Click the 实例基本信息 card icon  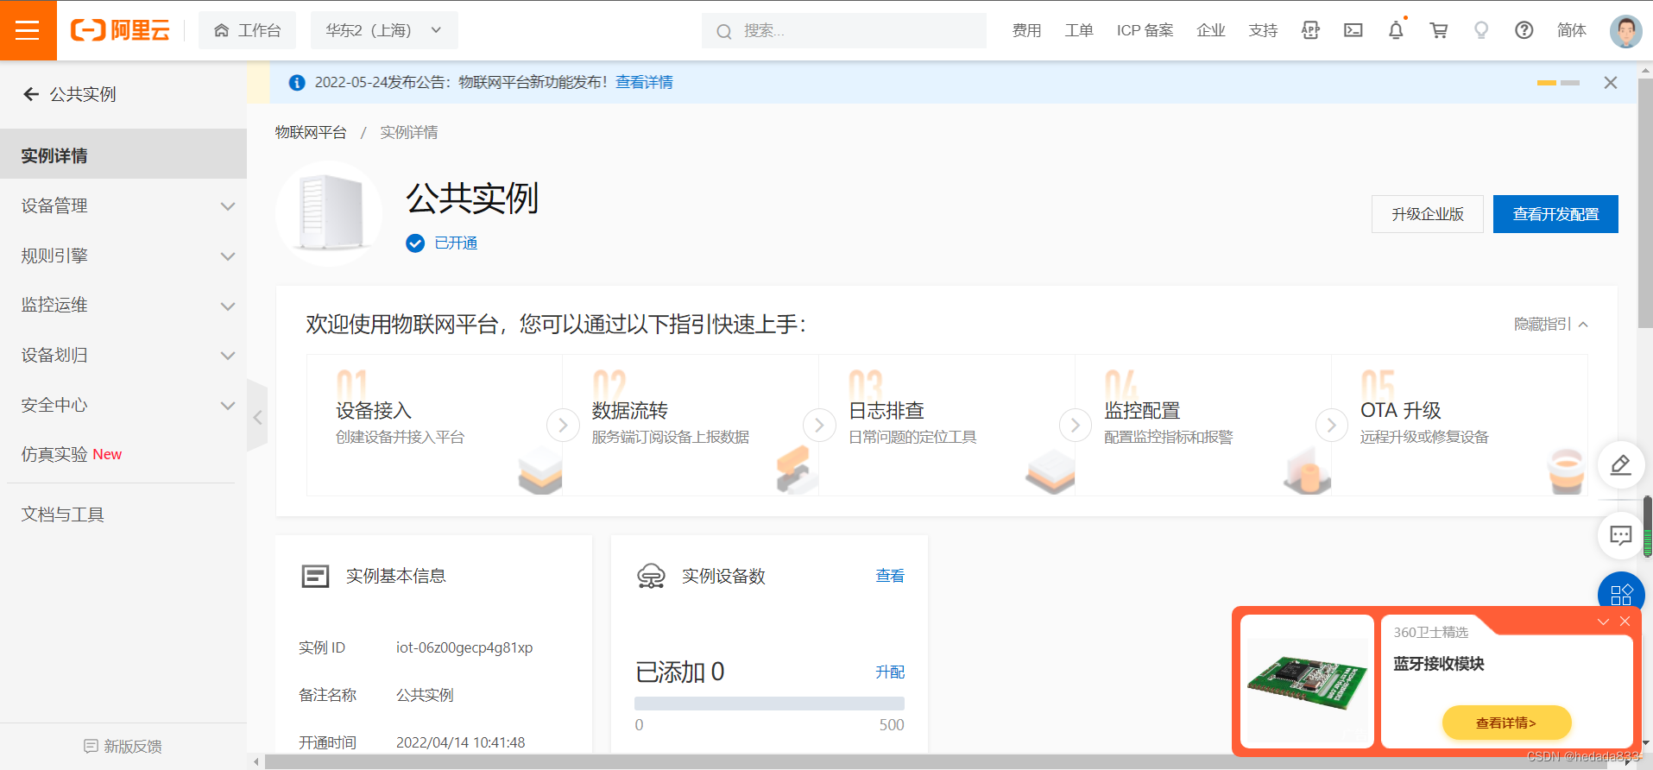pos(315,576)
